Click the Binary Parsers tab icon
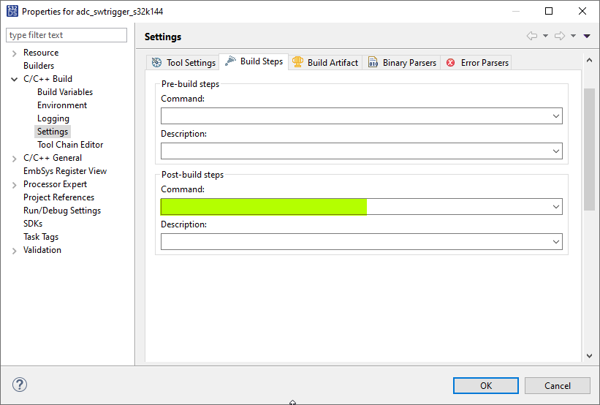This screenshot has width=600, height=405. [x=373, y=63]
